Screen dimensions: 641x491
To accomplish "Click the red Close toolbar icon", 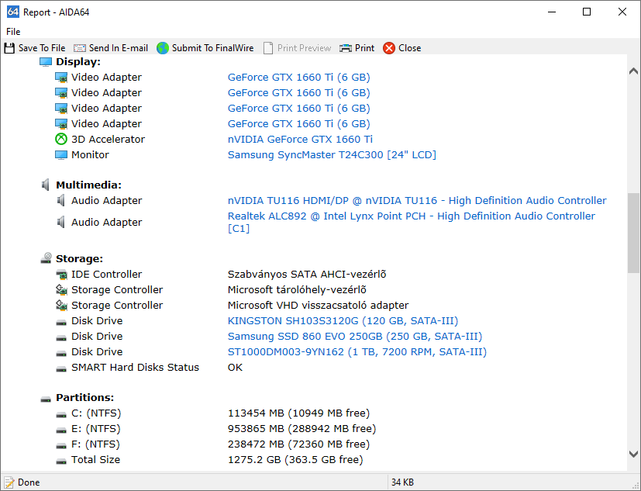I will pyautogui.click(x=389, y=48).
